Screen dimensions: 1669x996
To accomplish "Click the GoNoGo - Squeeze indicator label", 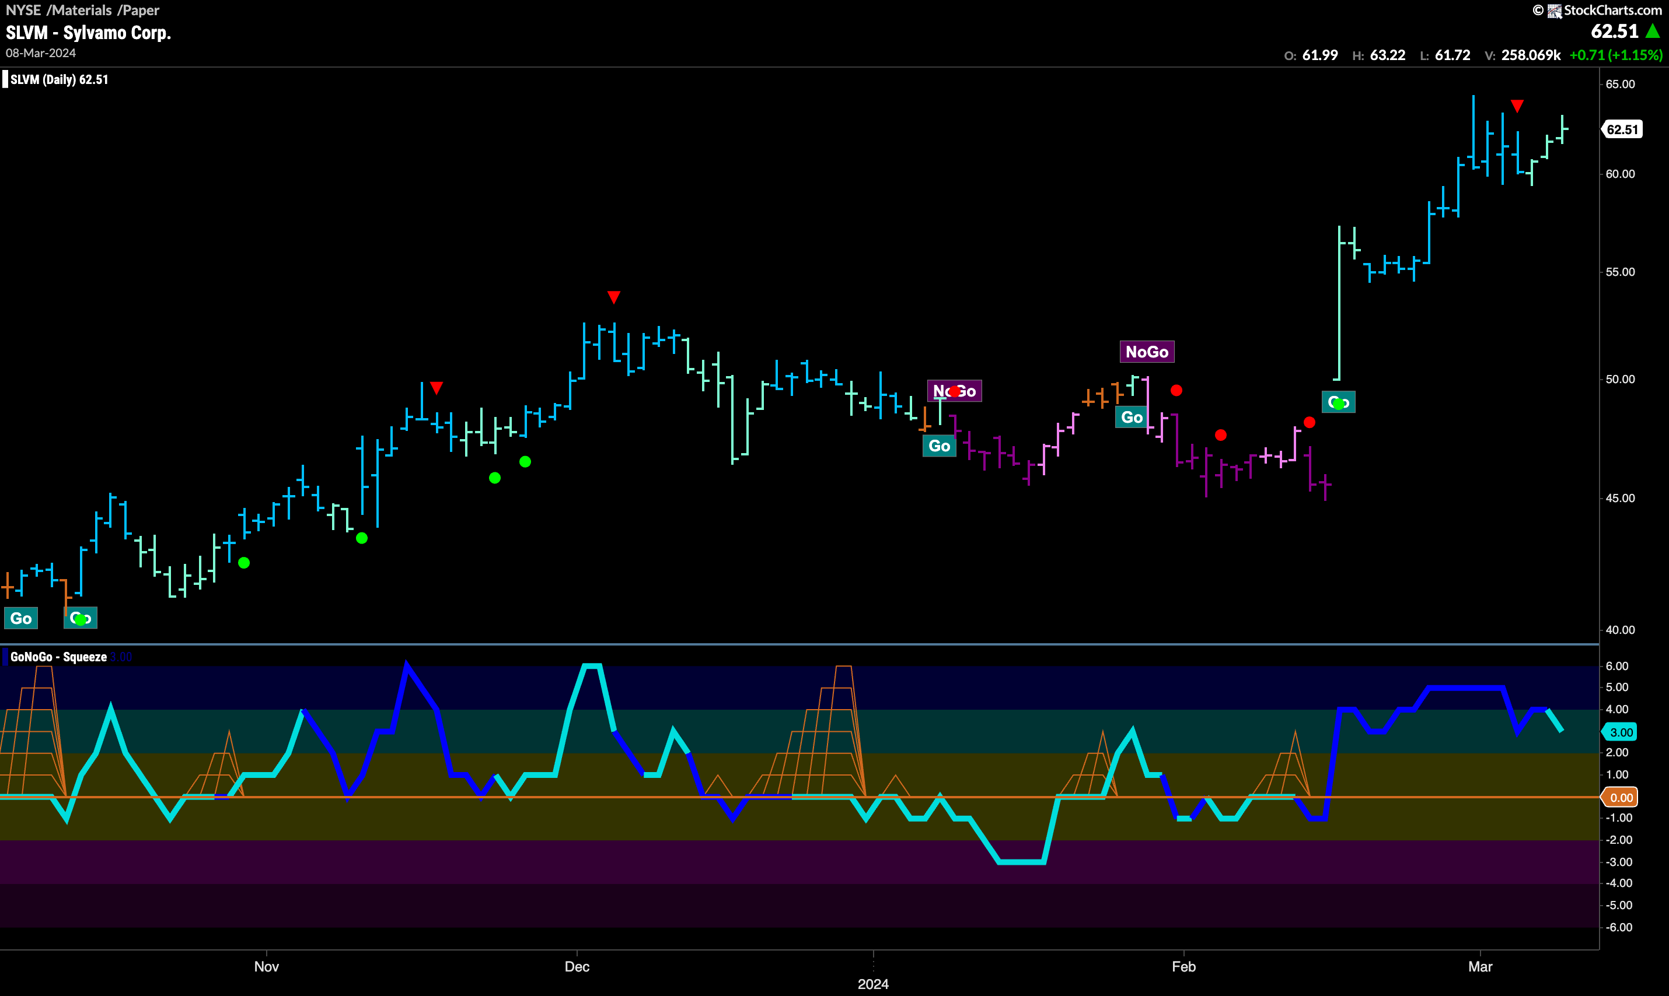I will coord(58,657).
